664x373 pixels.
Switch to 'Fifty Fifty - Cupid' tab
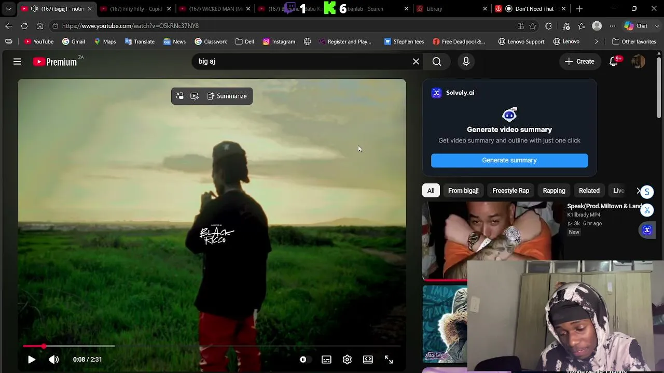click(x=136, y=9)
